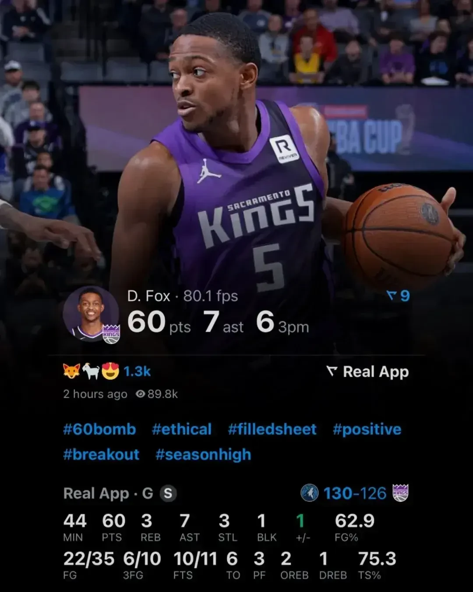This screenshot has height=592, width=473.
Task: Tap the Timberwolves team logo
Action: (x=310, y=493)
